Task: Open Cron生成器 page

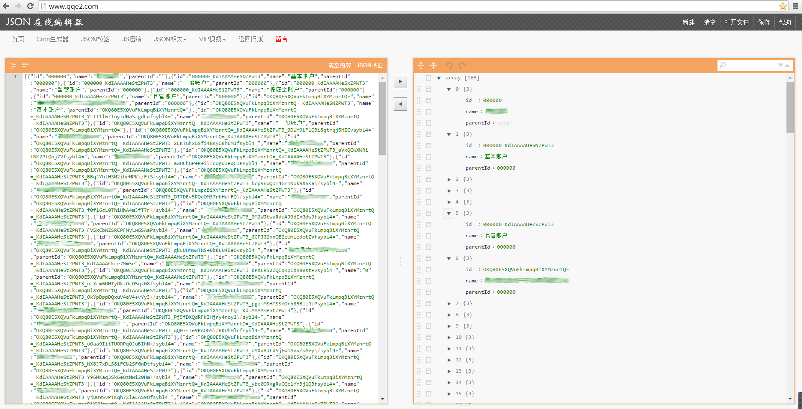Action: 52,39
